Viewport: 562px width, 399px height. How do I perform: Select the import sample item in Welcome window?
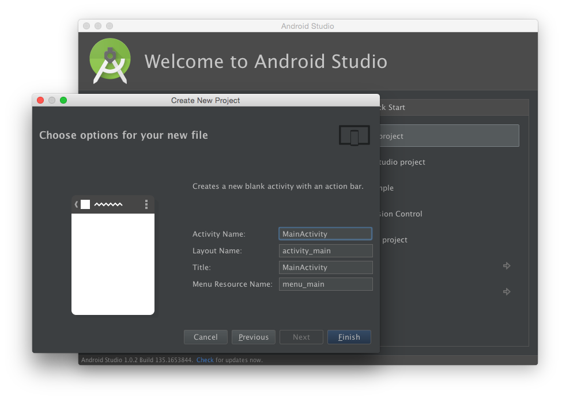click(x=387, y=188)
